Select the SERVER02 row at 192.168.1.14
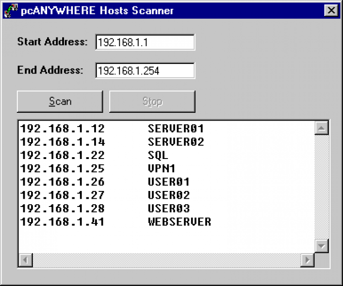The image size is (343, 286). coord(166,142)
